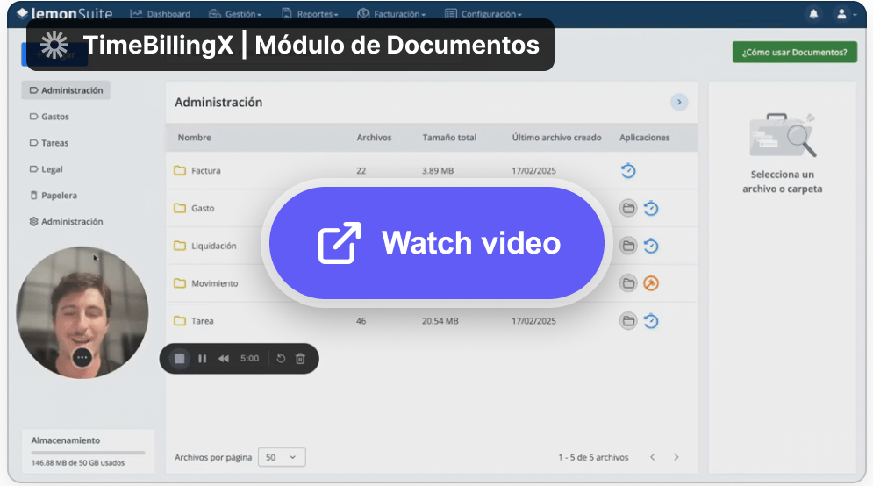Click the 5:00 recording timer
The image size is (873, 486).
point(249,359)
